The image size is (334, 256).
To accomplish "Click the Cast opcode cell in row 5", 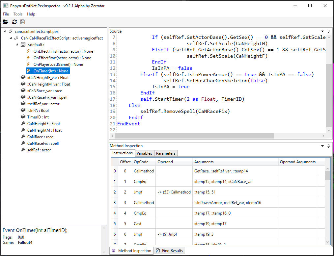I will [144, 224].
